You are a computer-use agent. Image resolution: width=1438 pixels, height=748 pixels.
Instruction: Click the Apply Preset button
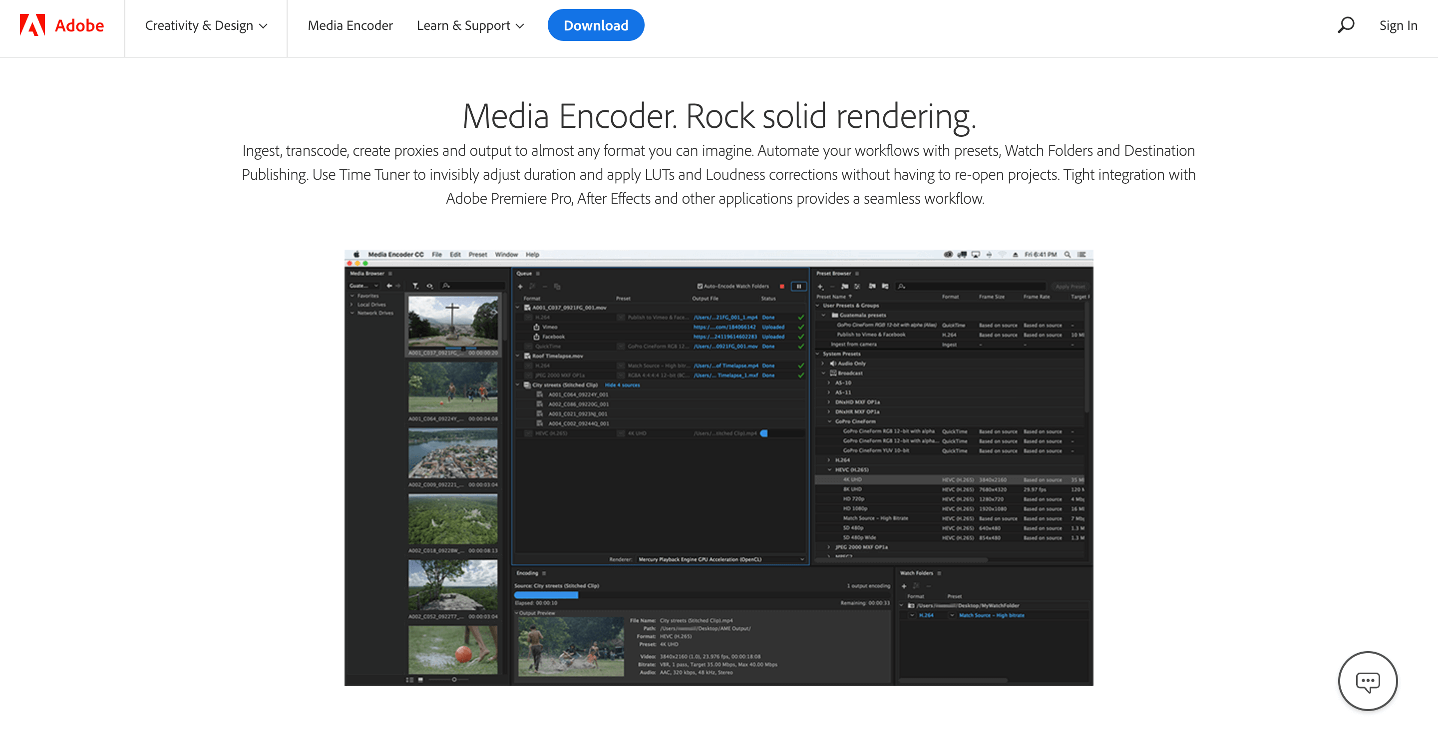tap(1070, 286)
